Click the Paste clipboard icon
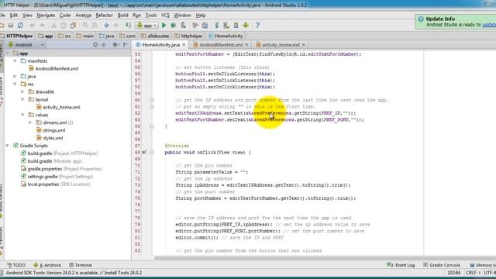Viewport: 496px width, 279px height. (73, 26)
